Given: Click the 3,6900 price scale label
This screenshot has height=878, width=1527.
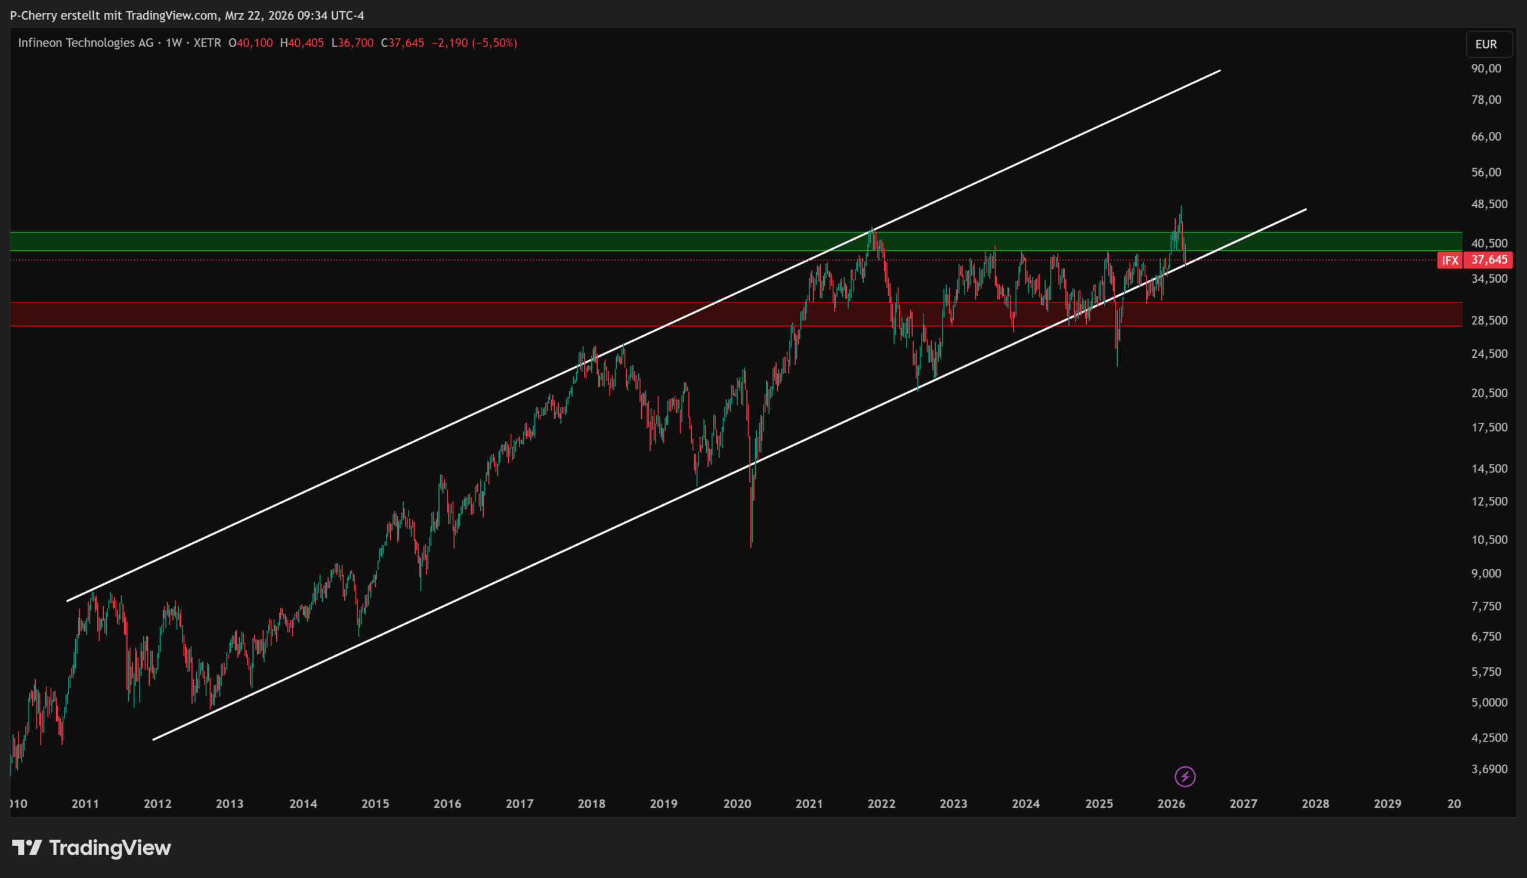Looking at the screenshot, I should [x=1489, y=769].
